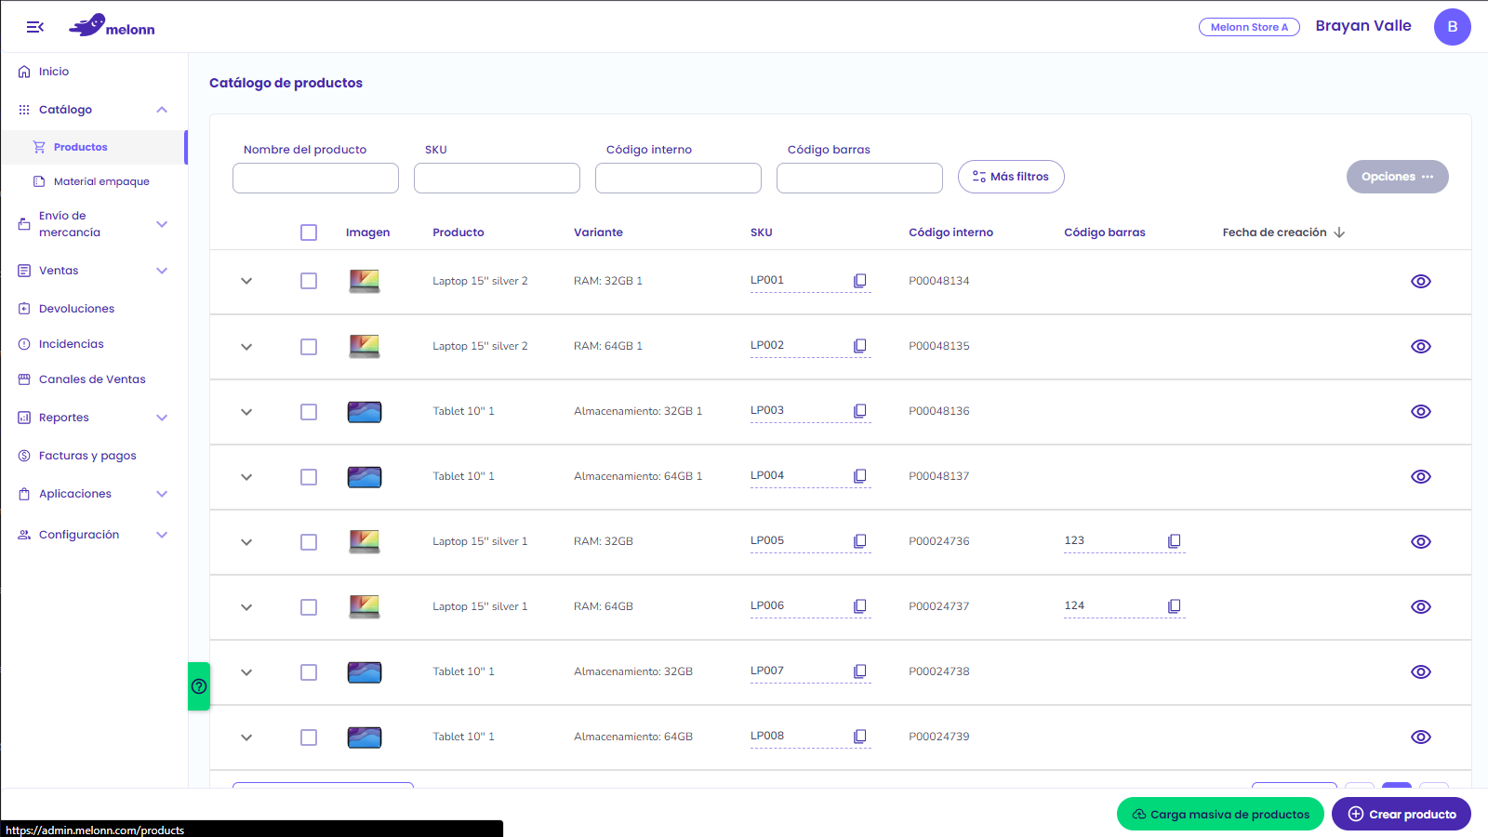Expand the LP002 product row
This screenshot has width=1488, height=837.
pos(246,347)
